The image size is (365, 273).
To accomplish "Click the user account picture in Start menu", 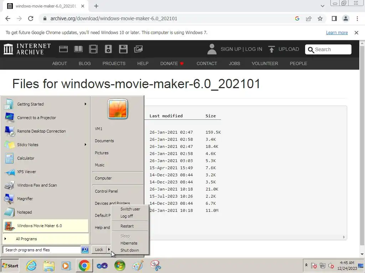I will click(118, 109).
